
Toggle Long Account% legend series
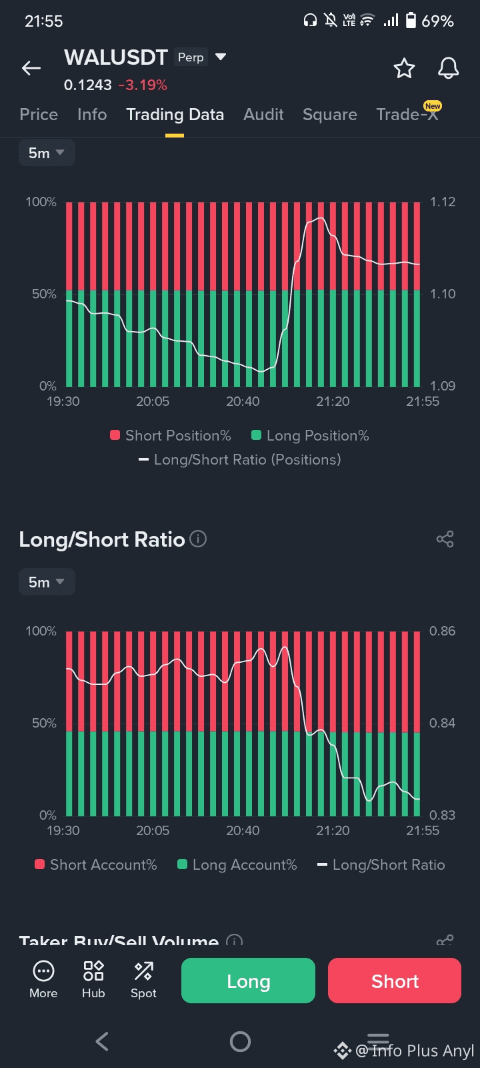(237, 865)
